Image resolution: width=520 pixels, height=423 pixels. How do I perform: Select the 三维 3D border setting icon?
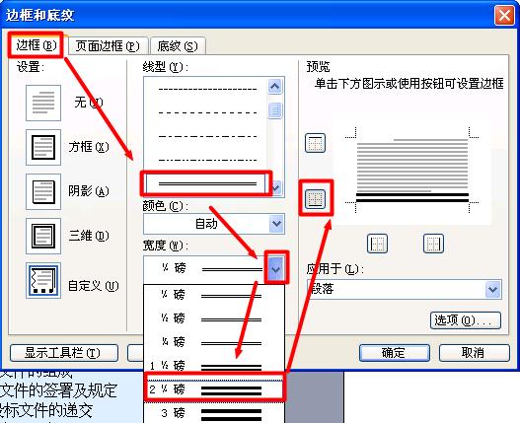coord(43,236)
